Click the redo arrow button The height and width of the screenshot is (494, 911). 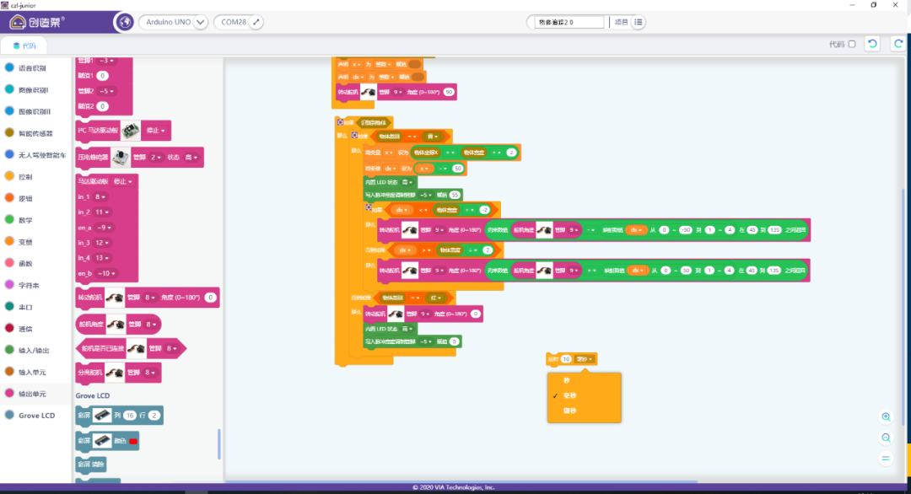click(897, 44)
